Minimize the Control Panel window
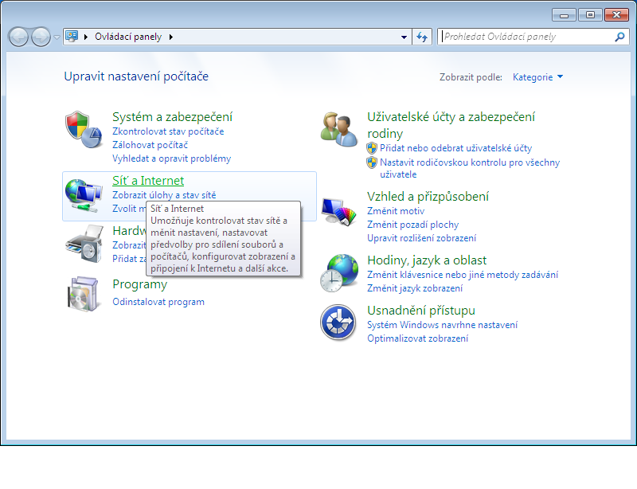This screenshot has width=637, height=489. 564,15
